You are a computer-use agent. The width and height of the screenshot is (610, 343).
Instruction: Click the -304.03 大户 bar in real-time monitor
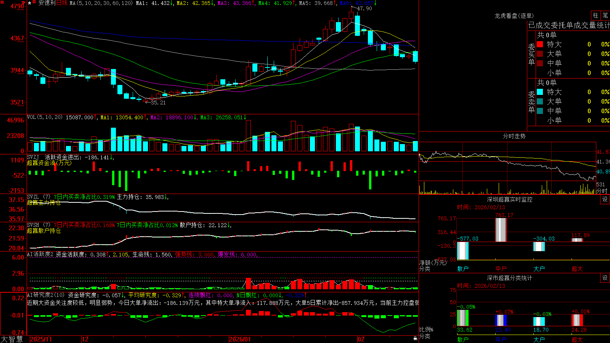tap(539, 247)
